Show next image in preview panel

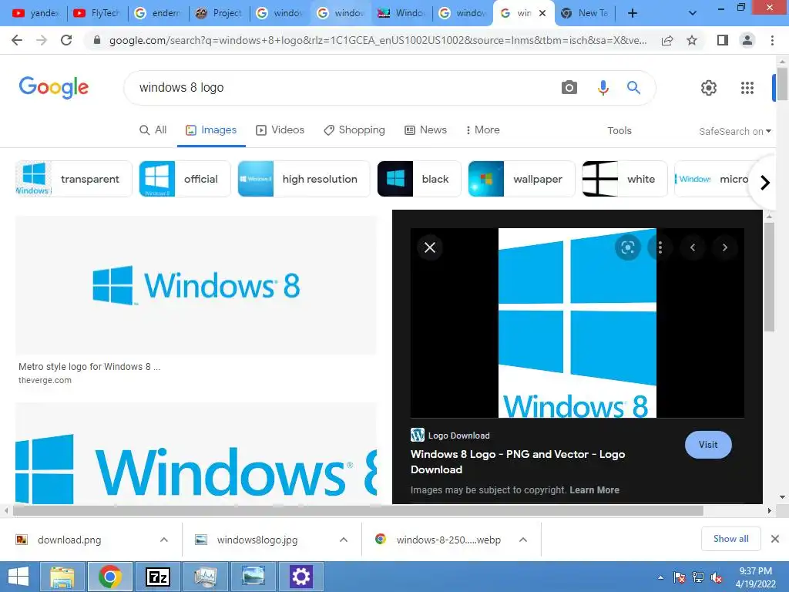[724, 247]
